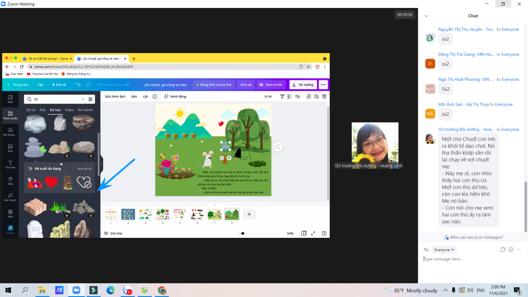The width and height of the screenshot is (528, 297).
Task: Open Zoom from the Windows taskbar
Action: (76, 290)
